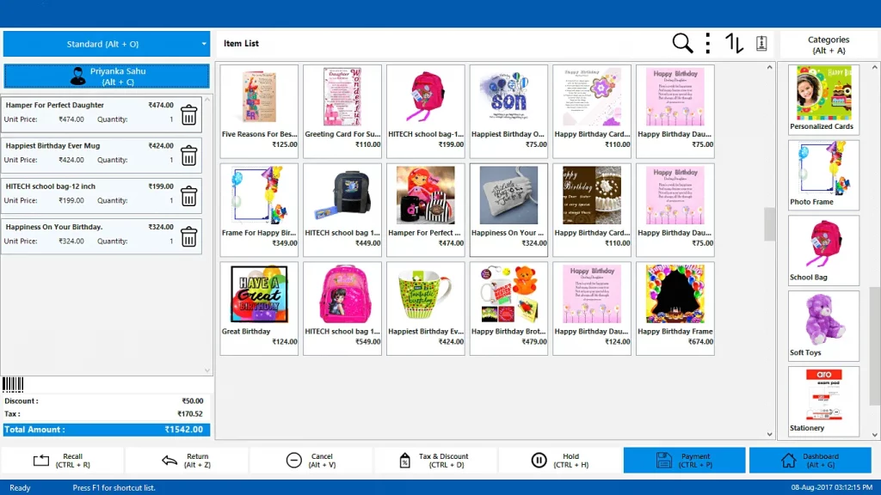Open the three-dot more options menu
Screen dimensions: 881x495
point(708,43)
